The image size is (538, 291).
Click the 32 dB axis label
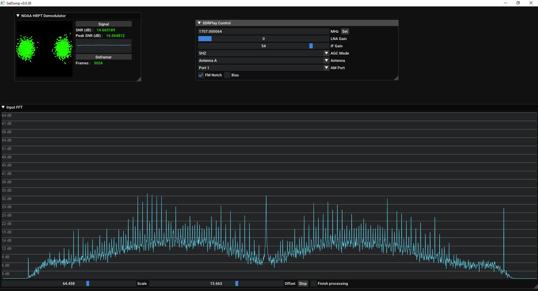(x=7, y=199)
